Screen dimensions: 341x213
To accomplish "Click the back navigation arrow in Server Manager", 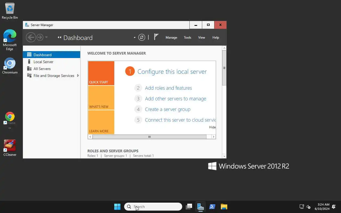I will point(31,37).
